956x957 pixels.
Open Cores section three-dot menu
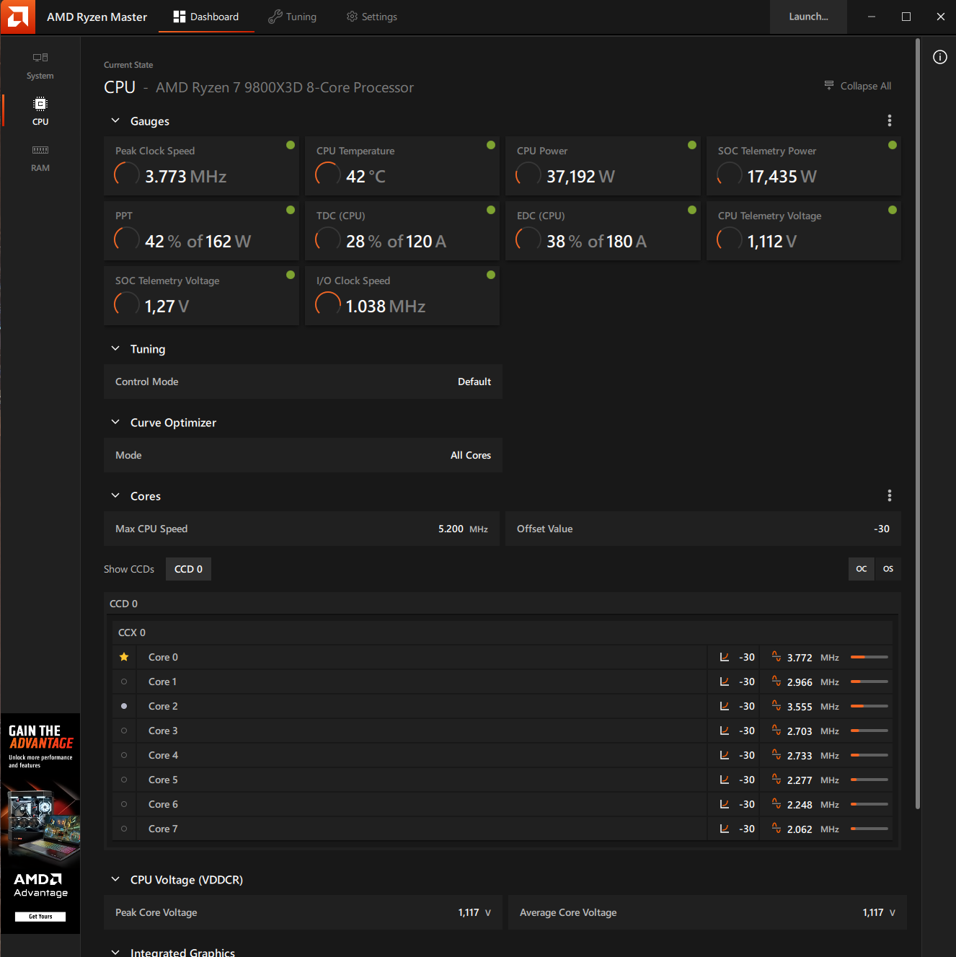click(x=890, y=495)
